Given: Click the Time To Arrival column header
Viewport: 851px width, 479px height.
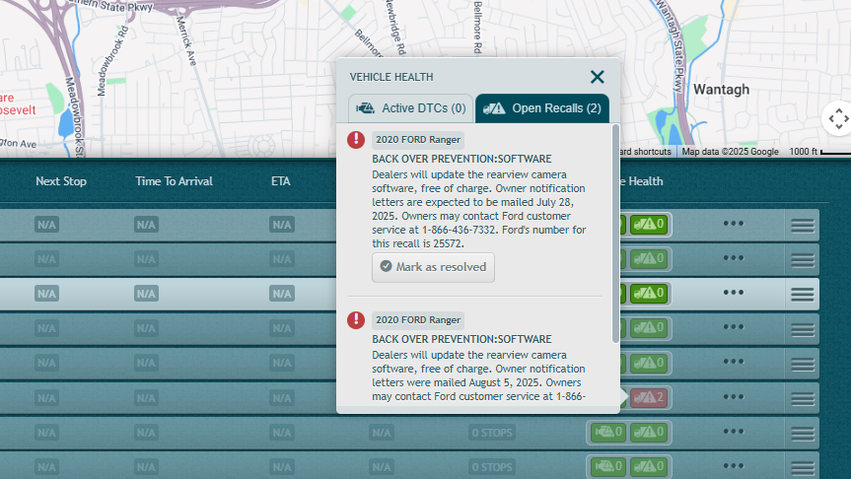Looking at the screenshot, I should click(174, 181).
